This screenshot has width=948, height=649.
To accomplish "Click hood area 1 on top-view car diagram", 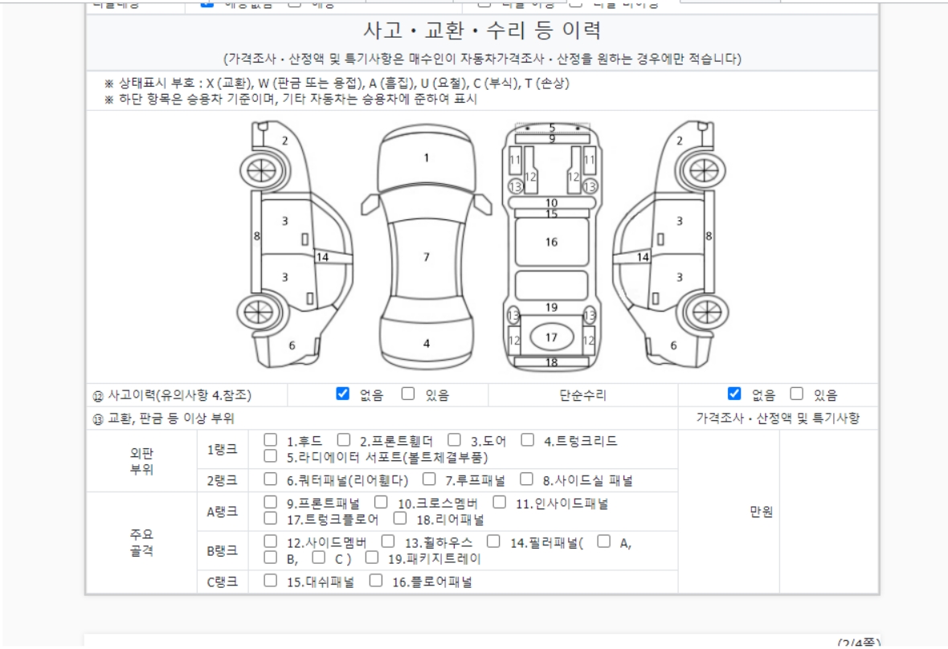I will point(427,158).
